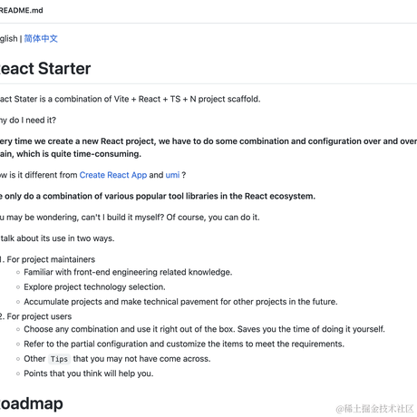Click the 'Explore project technology selection' bullet
Viewport: 417px width, 417px height.
click(94, 286)
